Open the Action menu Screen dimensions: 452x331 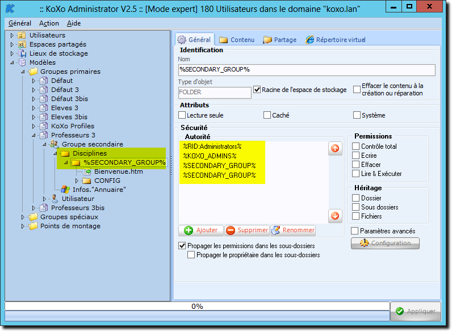point(49,23)
